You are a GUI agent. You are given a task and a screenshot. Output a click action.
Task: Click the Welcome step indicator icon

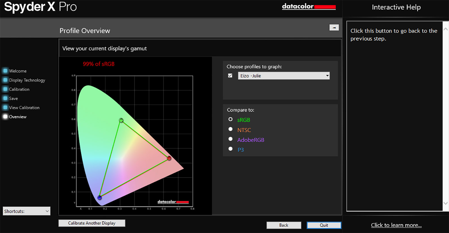5,71
